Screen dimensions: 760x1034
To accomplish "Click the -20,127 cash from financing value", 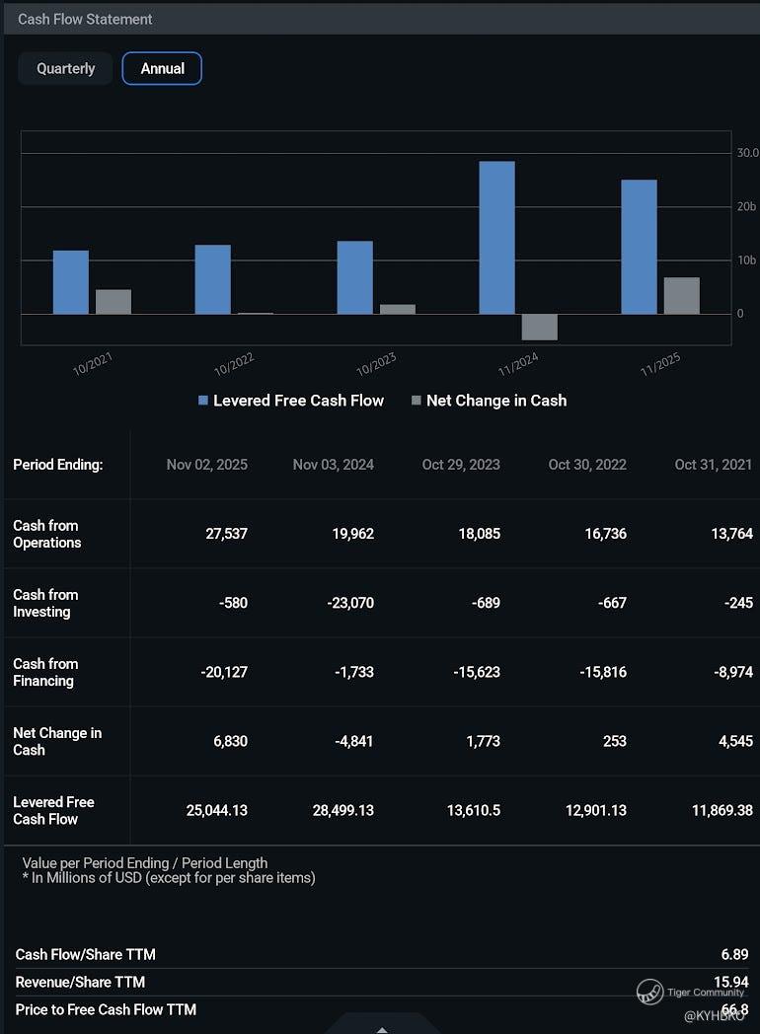I will point(224,672).
